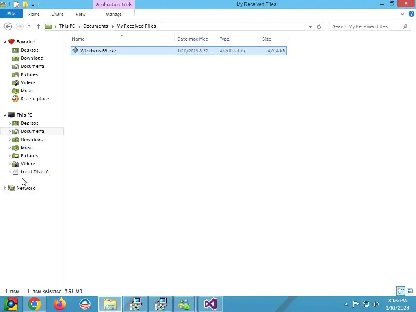The image size is (416, 312).
Task: Switch to the Share ribbon tab
Action: tap(58, 14)
